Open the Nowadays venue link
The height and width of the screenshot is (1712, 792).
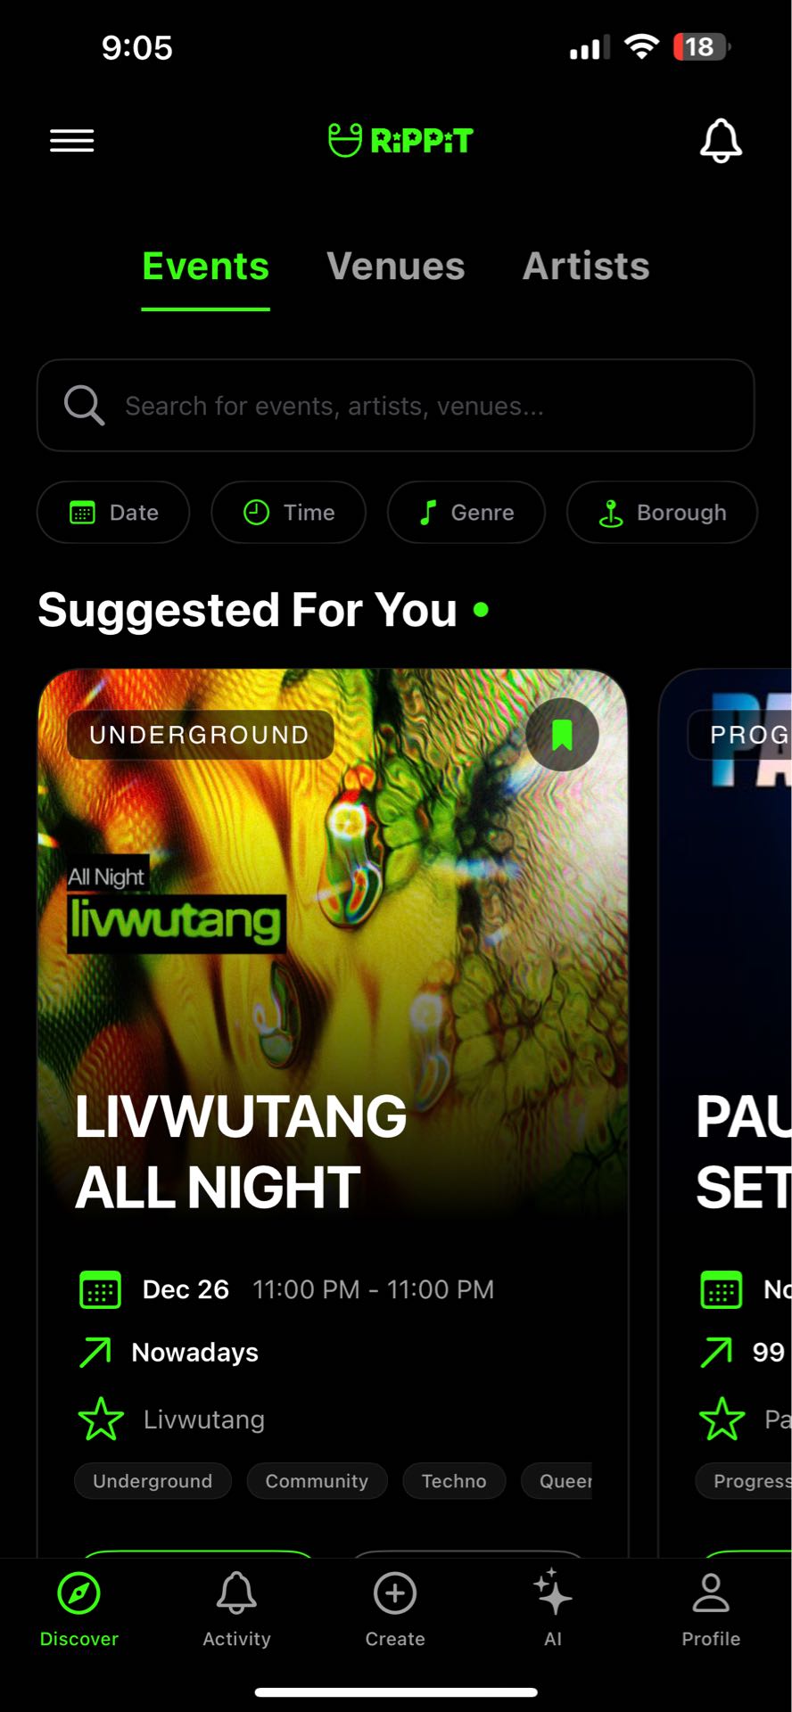click(x=194, y=1353)
